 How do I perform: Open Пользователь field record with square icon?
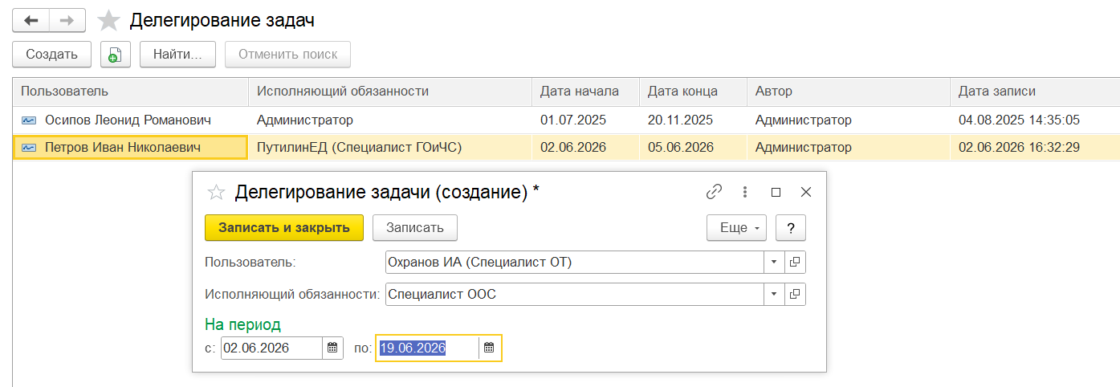click(x=795, y=262)
